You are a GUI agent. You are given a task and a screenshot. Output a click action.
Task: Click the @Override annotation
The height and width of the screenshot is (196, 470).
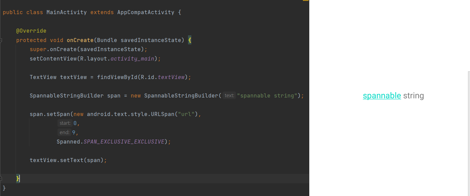[x=31, y=31]
